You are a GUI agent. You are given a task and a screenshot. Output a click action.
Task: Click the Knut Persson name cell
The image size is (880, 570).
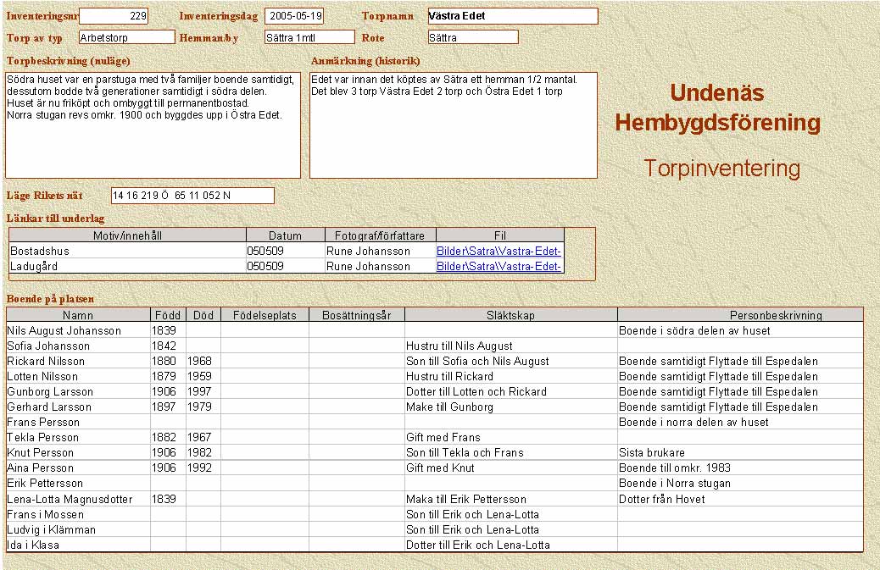[41, 453]
